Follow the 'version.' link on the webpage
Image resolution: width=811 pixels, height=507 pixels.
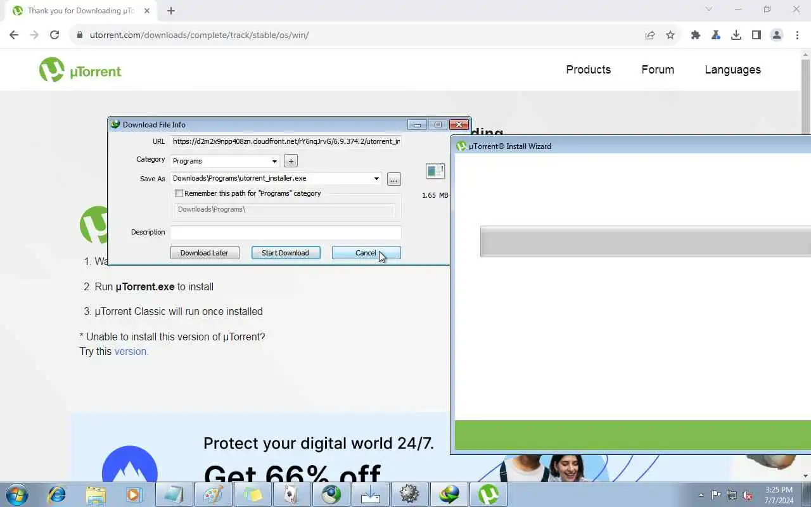pyautogui.click(x=131, y=351)
